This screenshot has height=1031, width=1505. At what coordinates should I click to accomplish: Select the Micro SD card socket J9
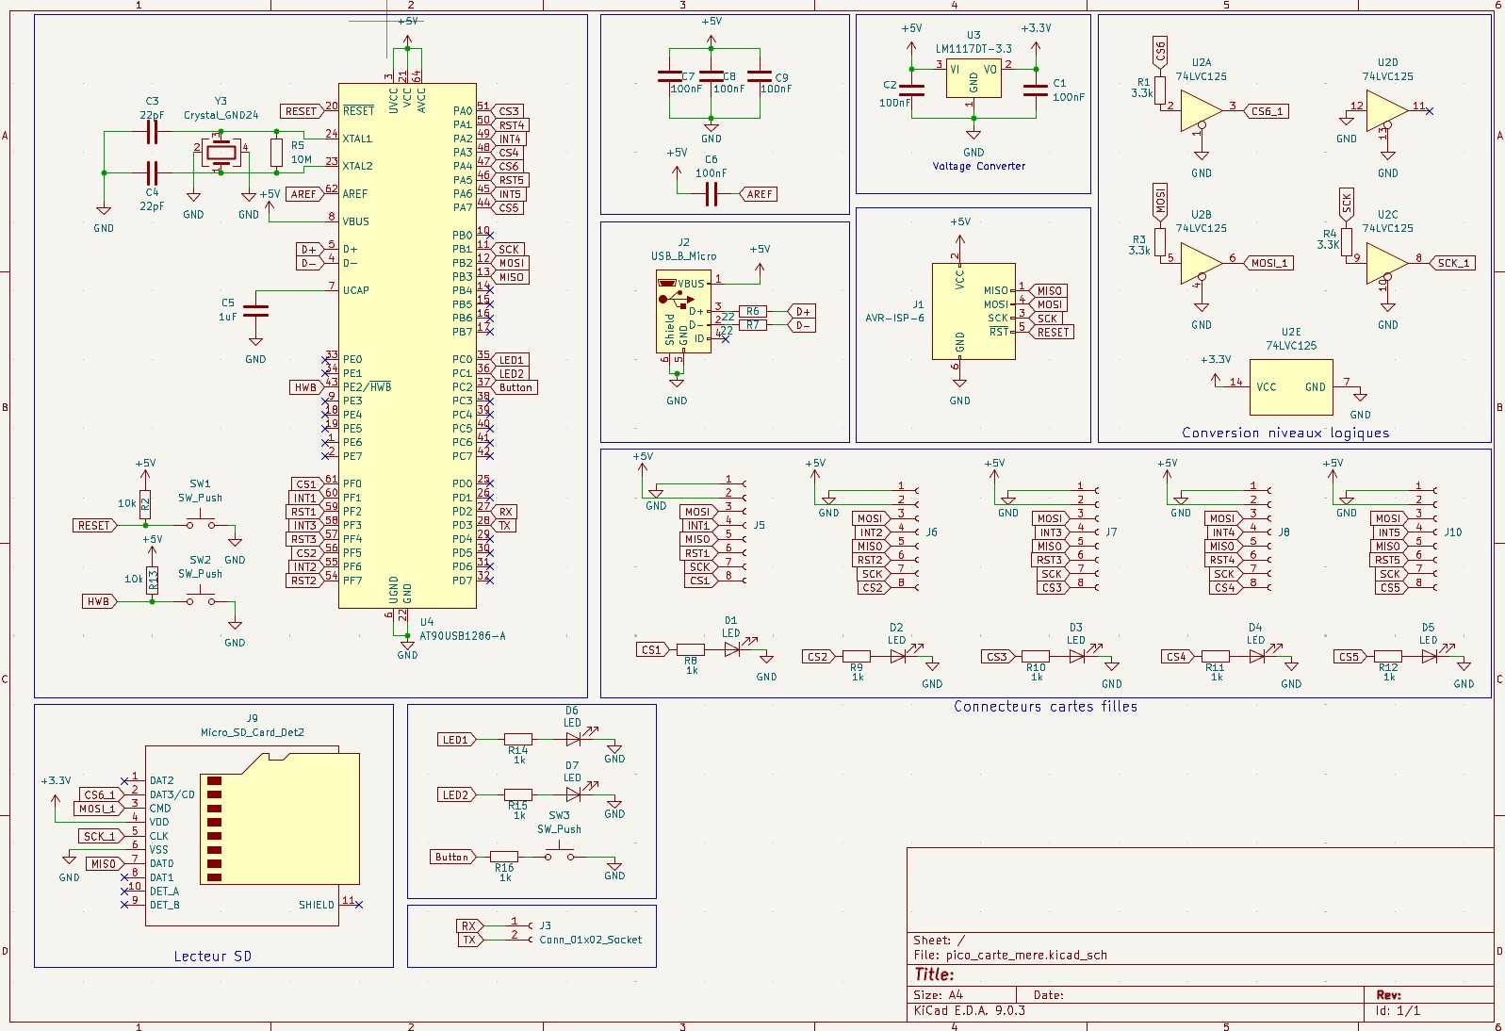[253, 837]
